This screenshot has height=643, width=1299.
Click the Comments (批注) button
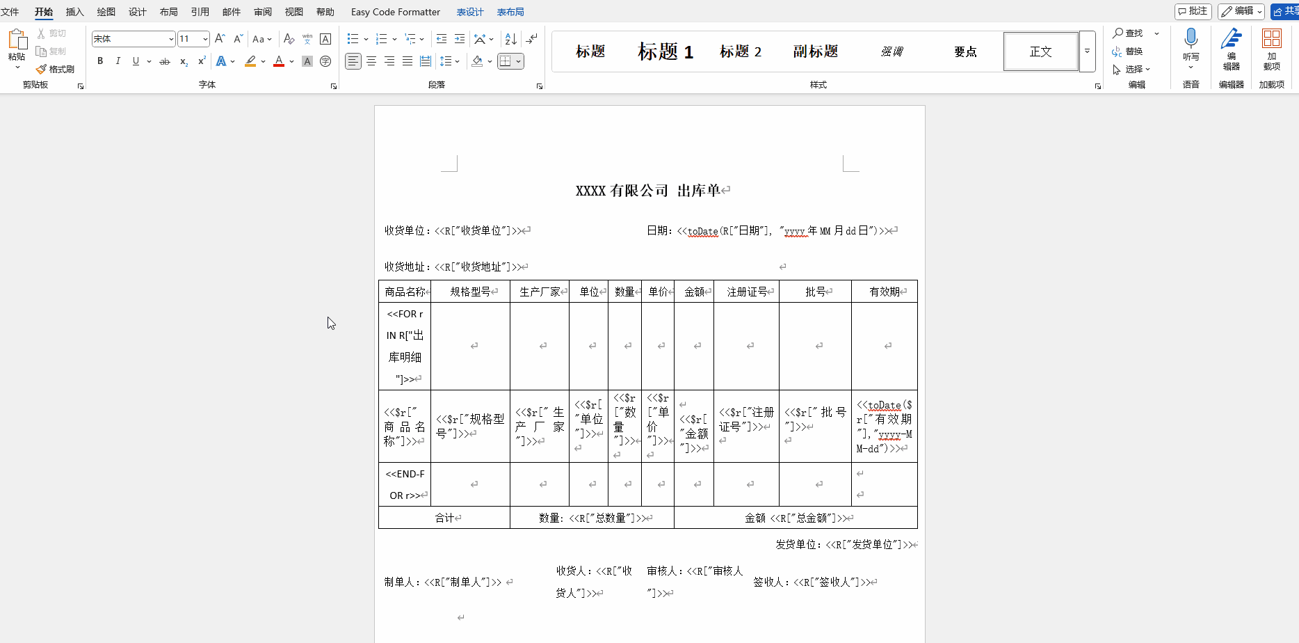coord(1193,11)
